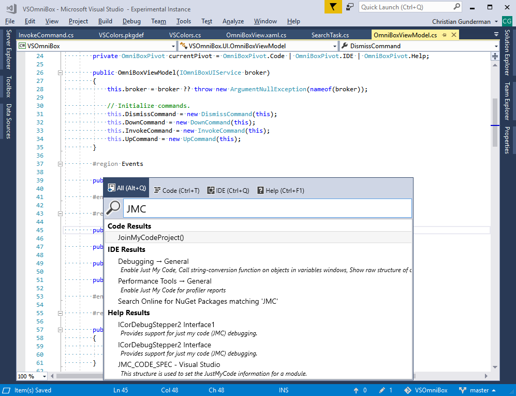
Task: Switch to the VSColors.pkgdef tab
Action: click(121, 35)
